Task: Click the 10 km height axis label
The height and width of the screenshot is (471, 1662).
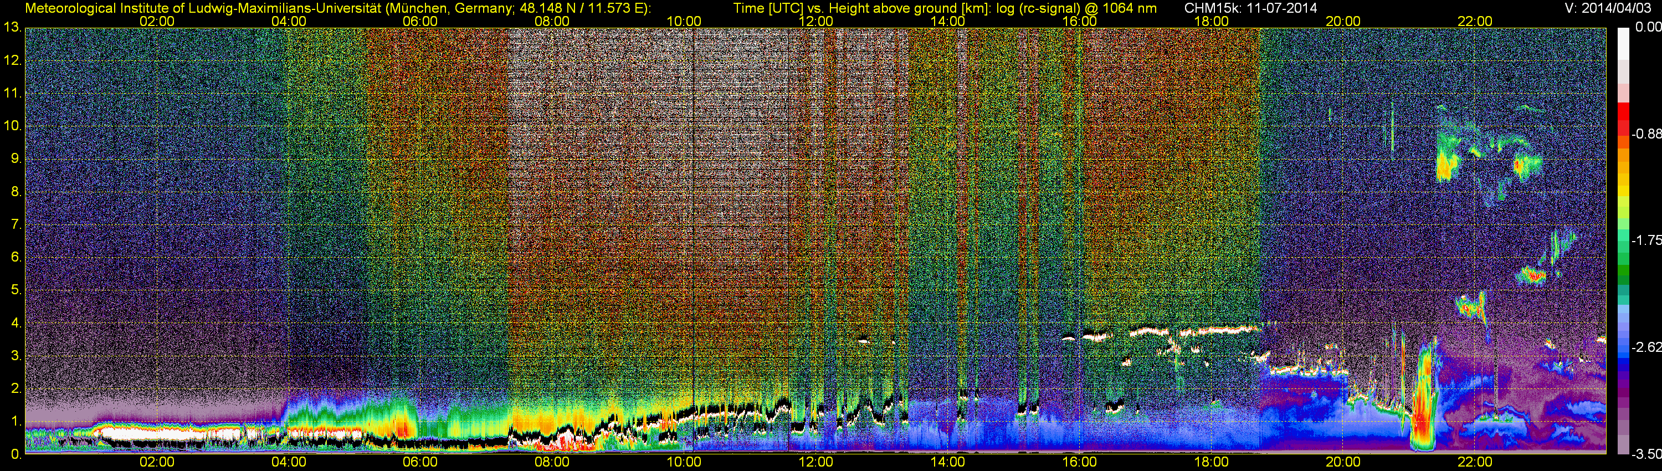Action: click(12, 125)
